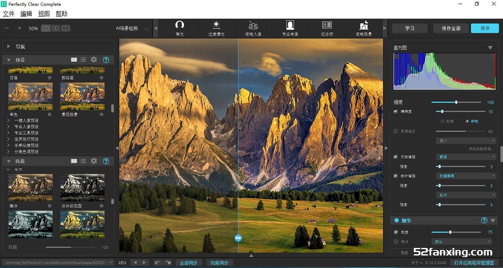503x268 pixels.
Task: Open the 视图 menu
Action: point(44,14)
